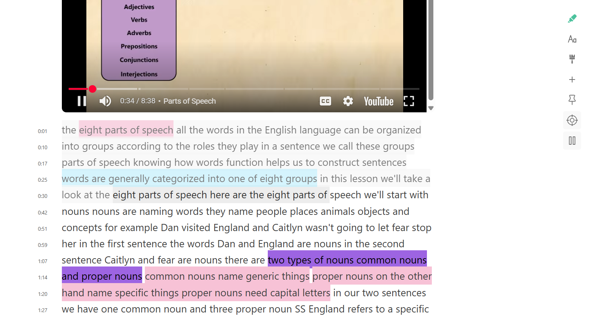This screenshot has width=591, height=317.
Task: Enable auto-scroll with the target icon
Action: pos(572,120)
